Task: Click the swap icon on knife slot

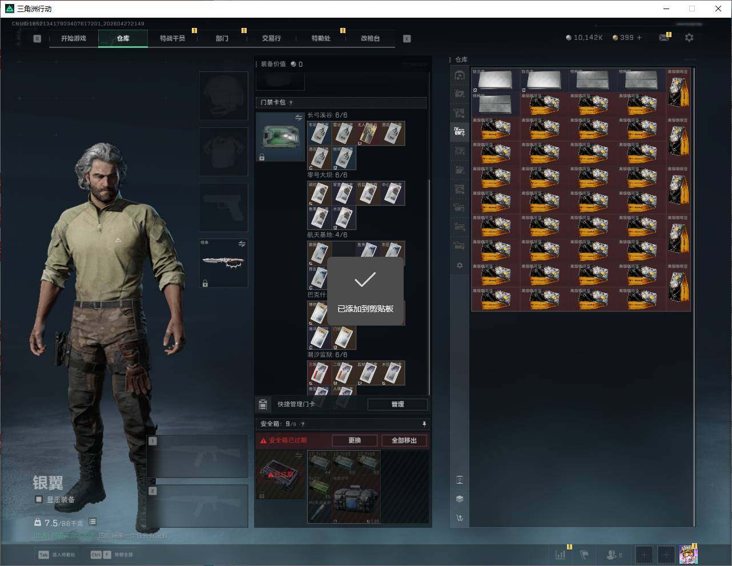Action: [x=242, y=244]
